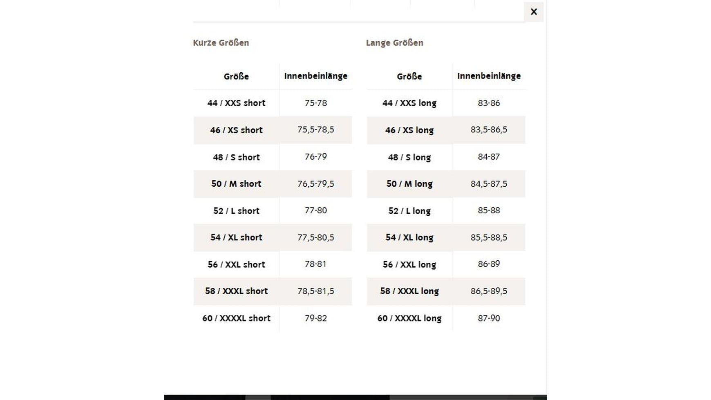
Task: Choose the 50 / M short row
Action: 236,184
